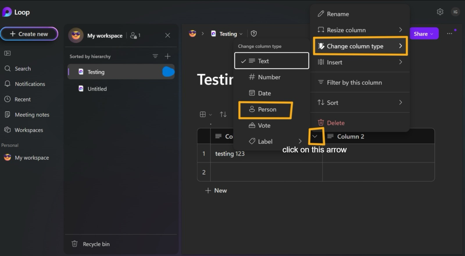This screenshot has width=465, height=256.
Task: Open Change column type submenu
Action: tap(360, 46)
